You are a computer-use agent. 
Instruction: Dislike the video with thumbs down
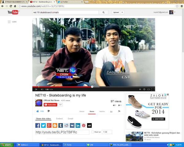pos(48,111)
